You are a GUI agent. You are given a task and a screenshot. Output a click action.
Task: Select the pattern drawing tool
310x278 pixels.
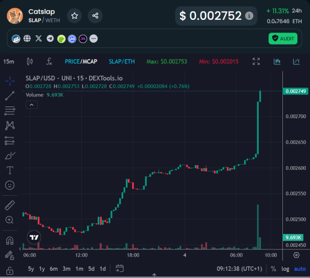tap(10, 125)
